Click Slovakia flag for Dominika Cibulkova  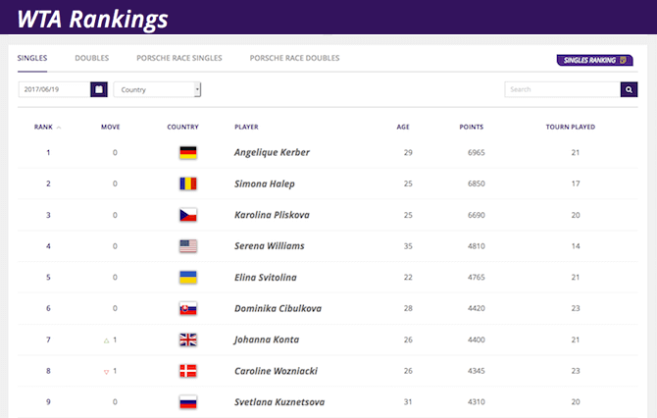pos(188,308)
